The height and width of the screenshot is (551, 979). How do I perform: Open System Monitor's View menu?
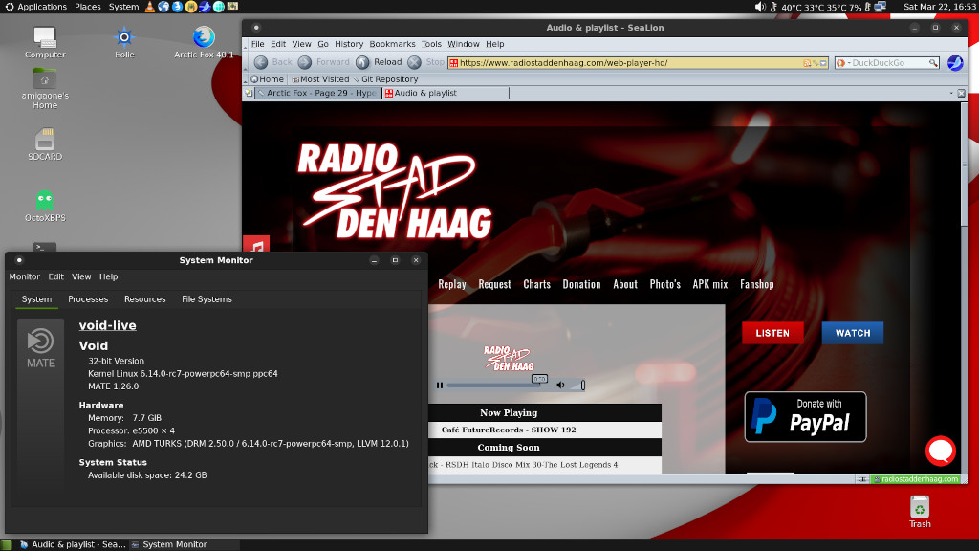click(x=81, y=276)
